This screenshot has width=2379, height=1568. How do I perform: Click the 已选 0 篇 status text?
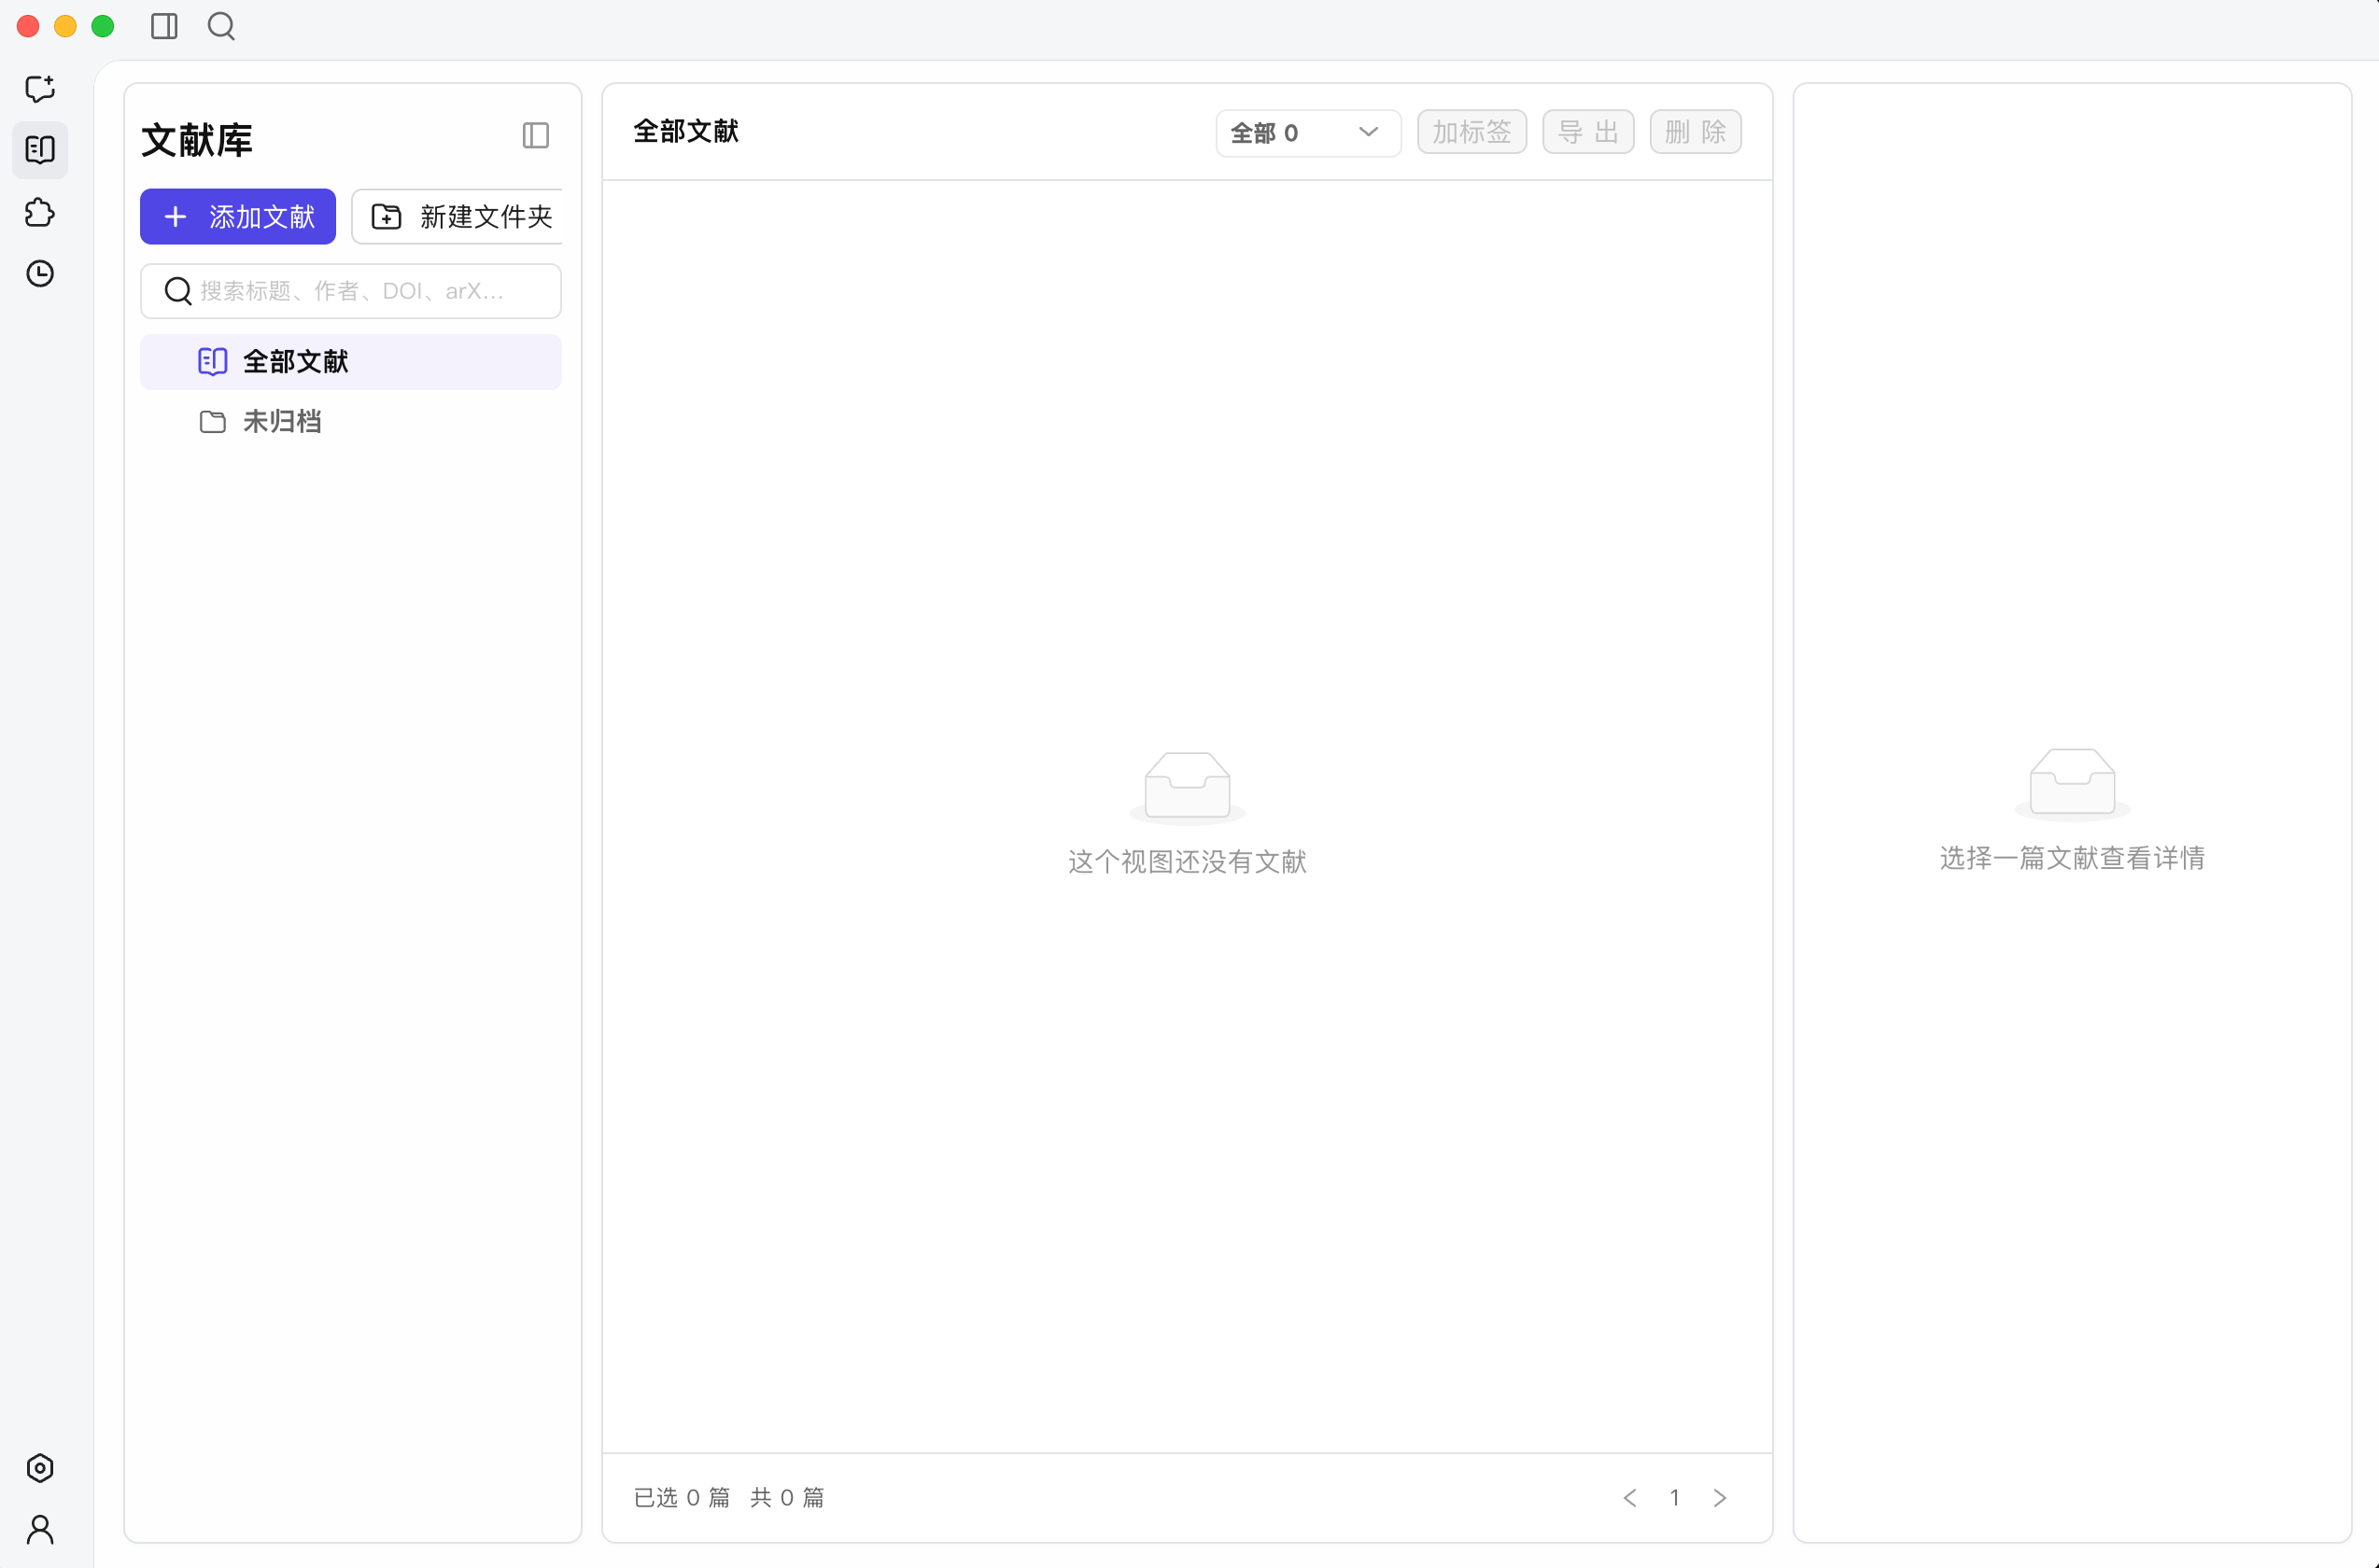(x=682, y=1497)
